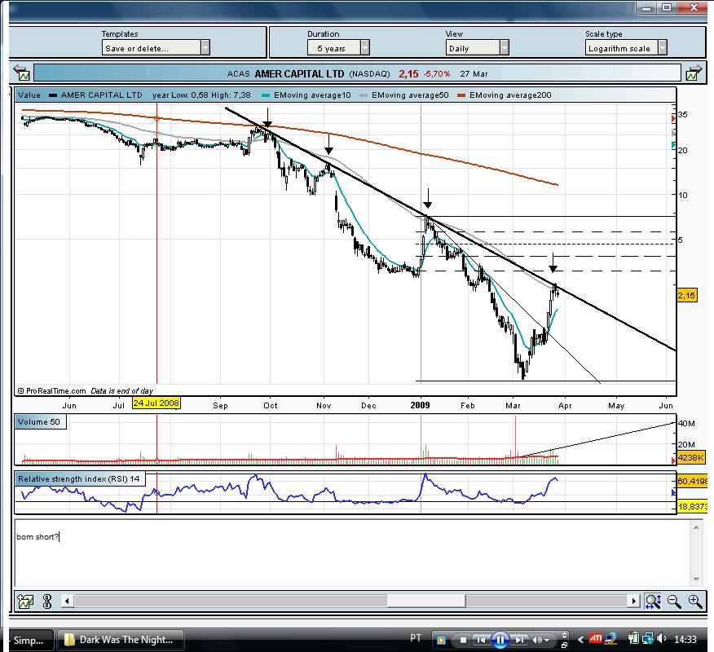
Task: Click the red volume marker arrow on right axis
Action: pyautogui.click(x=673, y=460)
